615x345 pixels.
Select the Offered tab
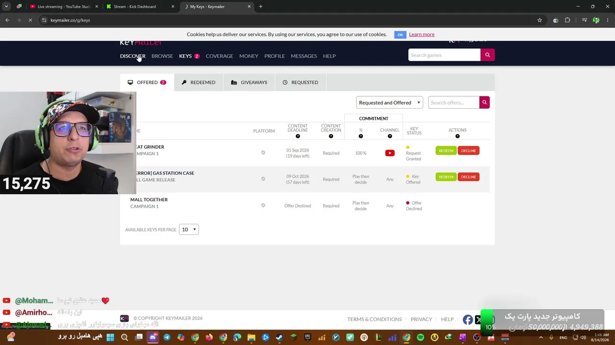click(x=147, y=82)
